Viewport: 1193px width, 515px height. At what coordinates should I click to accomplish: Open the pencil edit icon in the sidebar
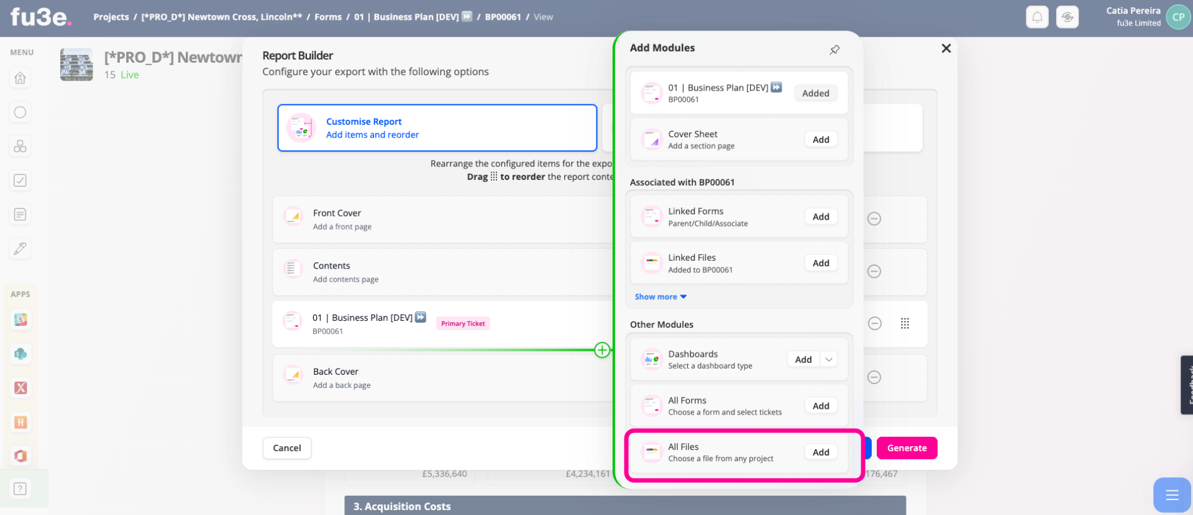tap(20, 249)
